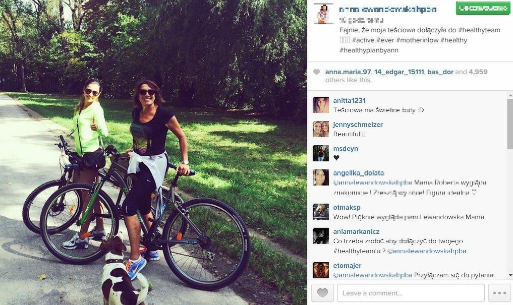Click the scroll down arrow in comments

[x=510, y=275]
